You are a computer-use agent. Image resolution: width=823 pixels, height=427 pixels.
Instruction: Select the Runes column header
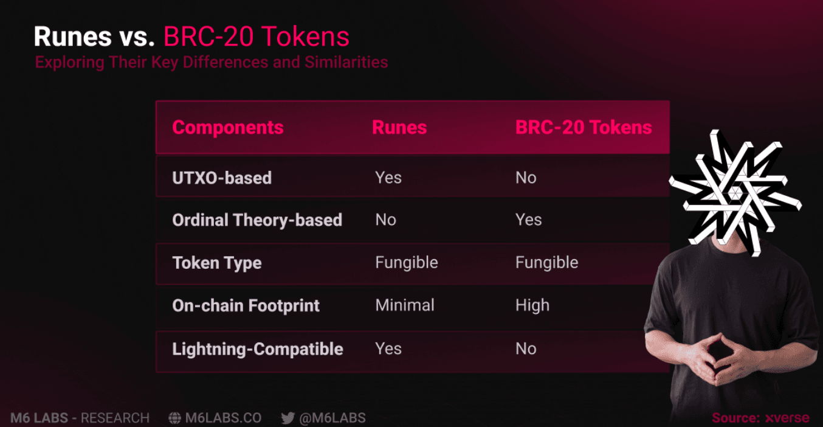pos(399,127)
